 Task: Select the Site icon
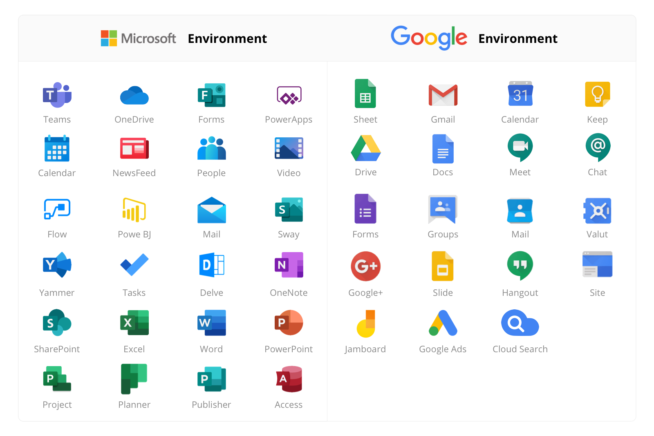[x=598, y=264]
